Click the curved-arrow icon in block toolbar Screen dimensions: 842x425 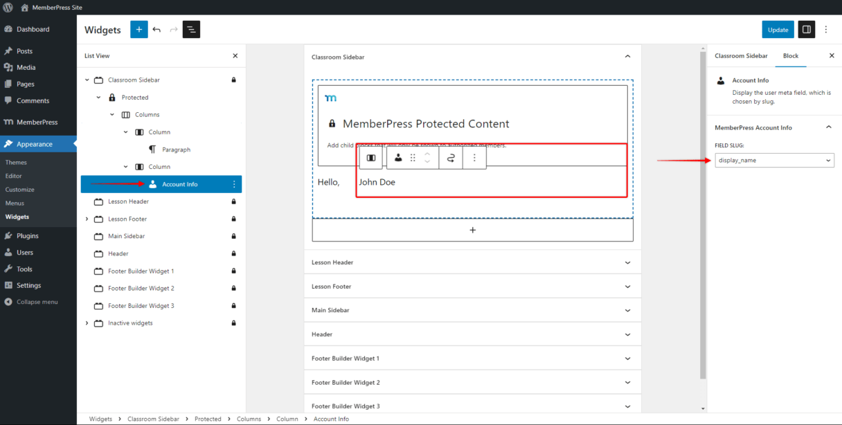451,158
